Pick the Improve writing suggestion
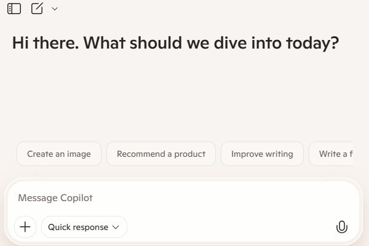Viewport: 369px width, 246px height. tap(262, 154)
